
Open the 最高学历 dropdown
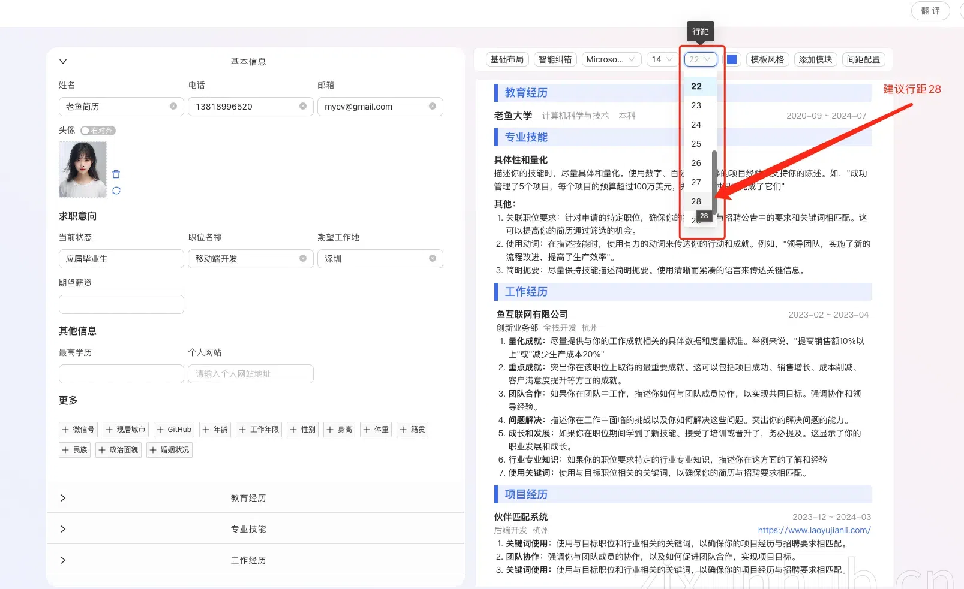coord(121,374)
